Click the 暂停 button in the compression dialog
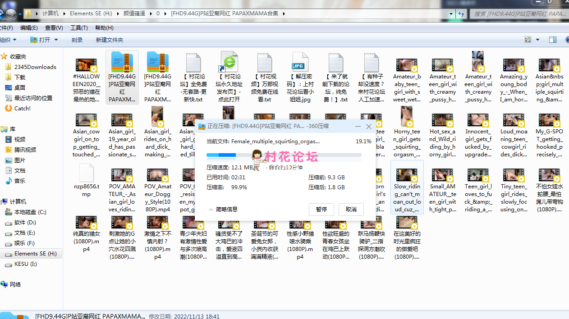 click(321, 209)
